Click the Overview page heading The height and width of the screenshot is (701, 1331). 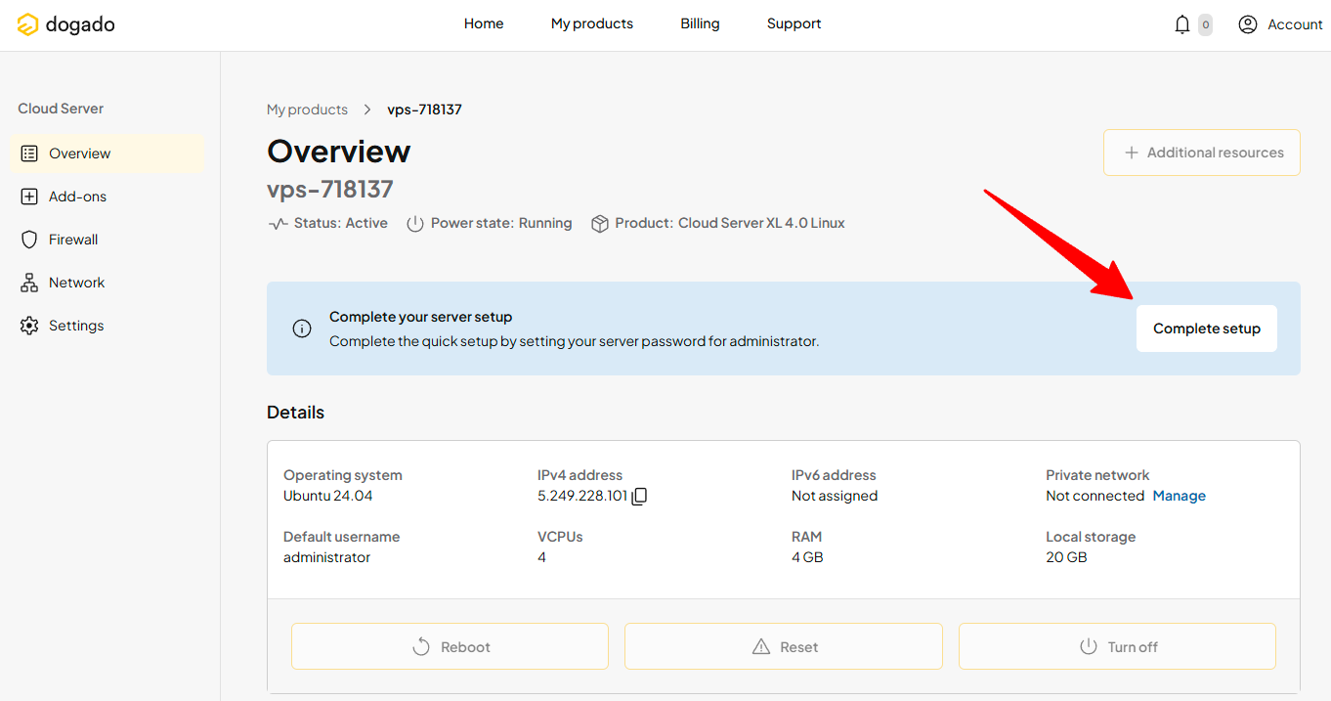click(x=339, y=152)
